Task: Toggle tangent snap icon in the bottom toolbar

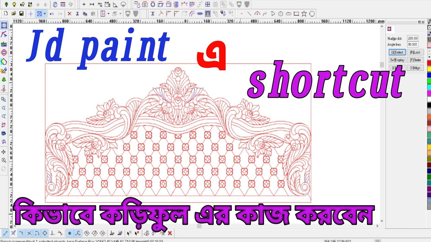Action: (x=60, y=233)
